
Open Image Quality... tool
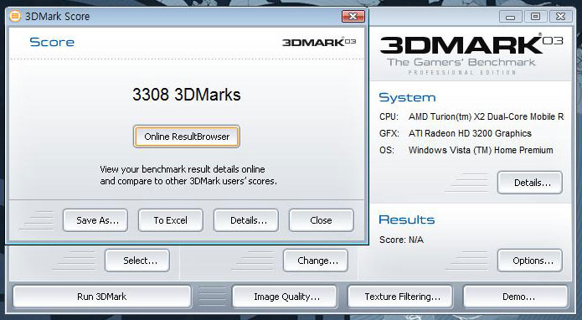click(285, 297)
